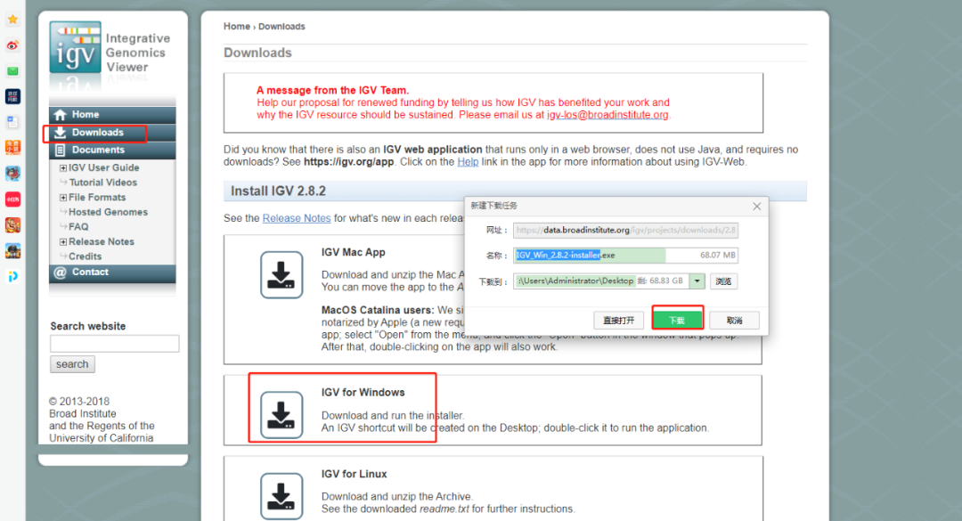Click the Home house icon
This screenshot has width=962, height=521.
point(61,115)
